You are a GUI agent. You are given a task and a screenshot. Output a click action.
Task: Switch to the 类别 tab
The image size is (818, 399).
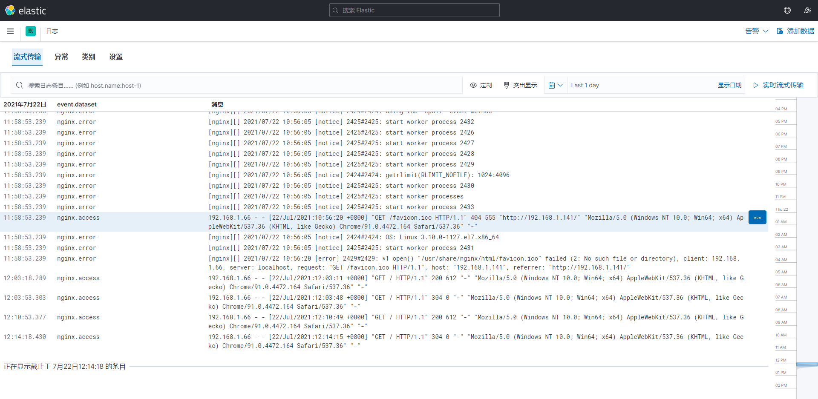point(89,57)
